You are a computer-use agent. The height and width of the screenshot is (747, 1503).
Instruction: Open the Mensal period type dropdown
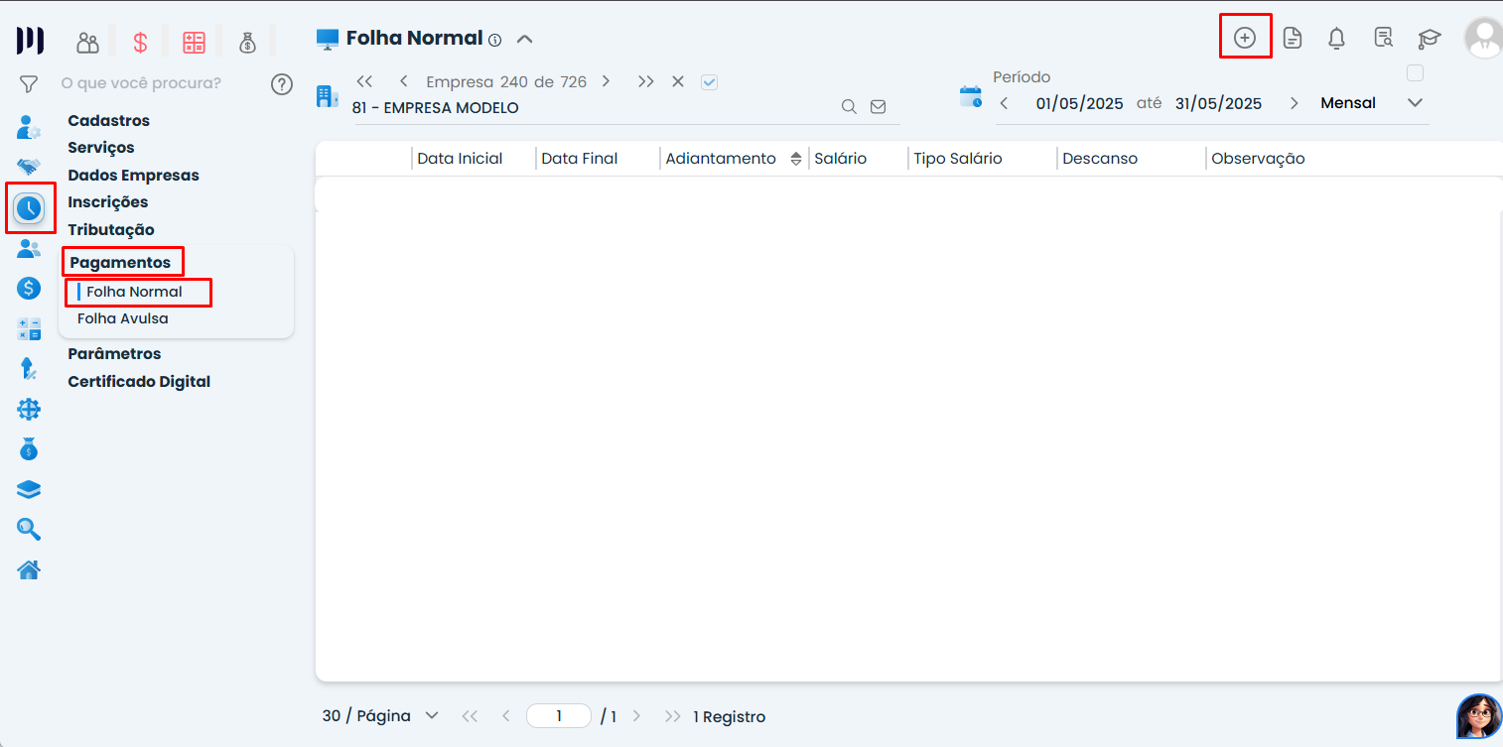pos(1415,103)
